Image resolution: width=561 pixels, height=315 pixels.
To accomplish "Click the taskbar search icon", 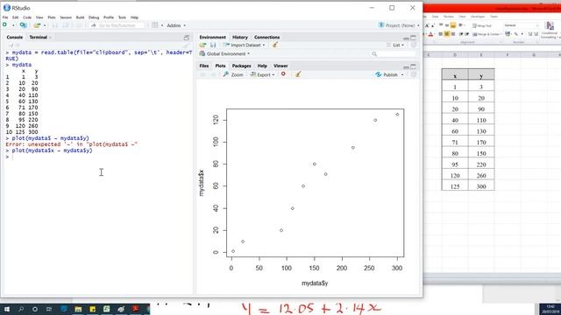I will tap(21, 309).
